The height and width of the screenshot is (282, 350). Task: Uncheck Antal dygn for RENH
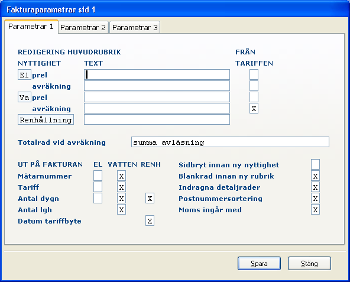click(x=150, y=198)
